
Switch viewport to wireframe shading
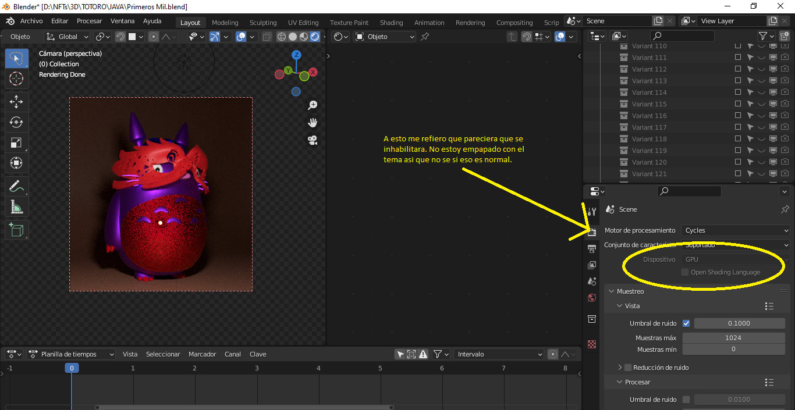282,37
